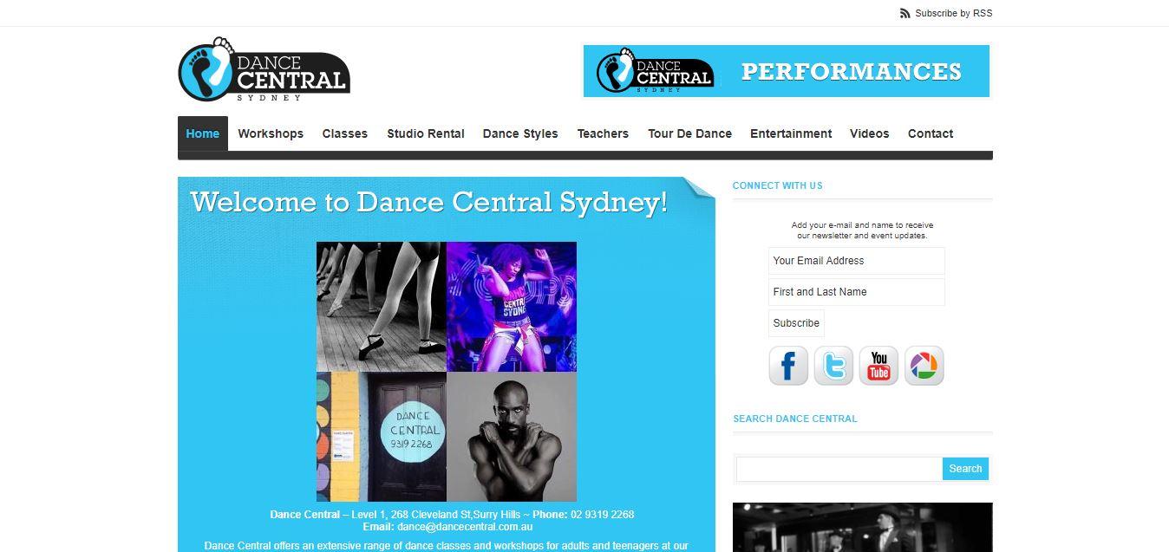Screen dimensions: 1169x552
Task: Select Studio Rental in navigation bar
Action: (x=426, y=133)
